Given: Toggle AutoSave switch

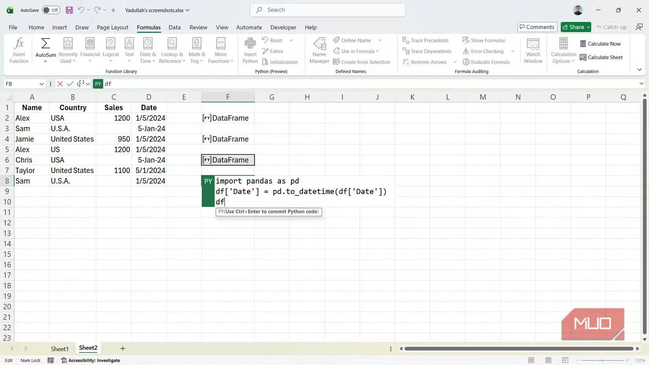Looking at the screenshot, I should [51, 10].
